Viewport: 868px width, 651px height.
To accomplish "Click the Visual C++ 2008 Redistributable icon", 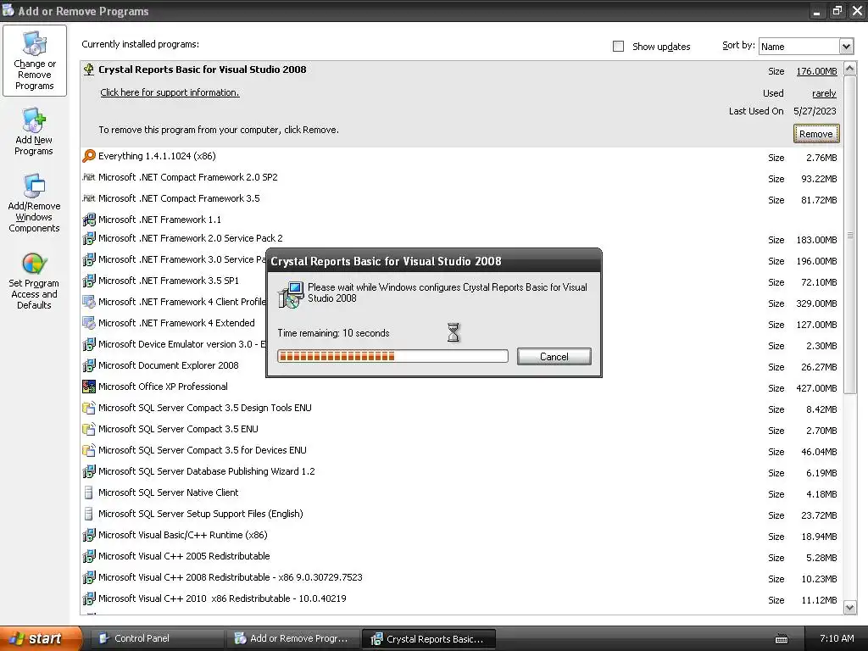I will (88, 577).
